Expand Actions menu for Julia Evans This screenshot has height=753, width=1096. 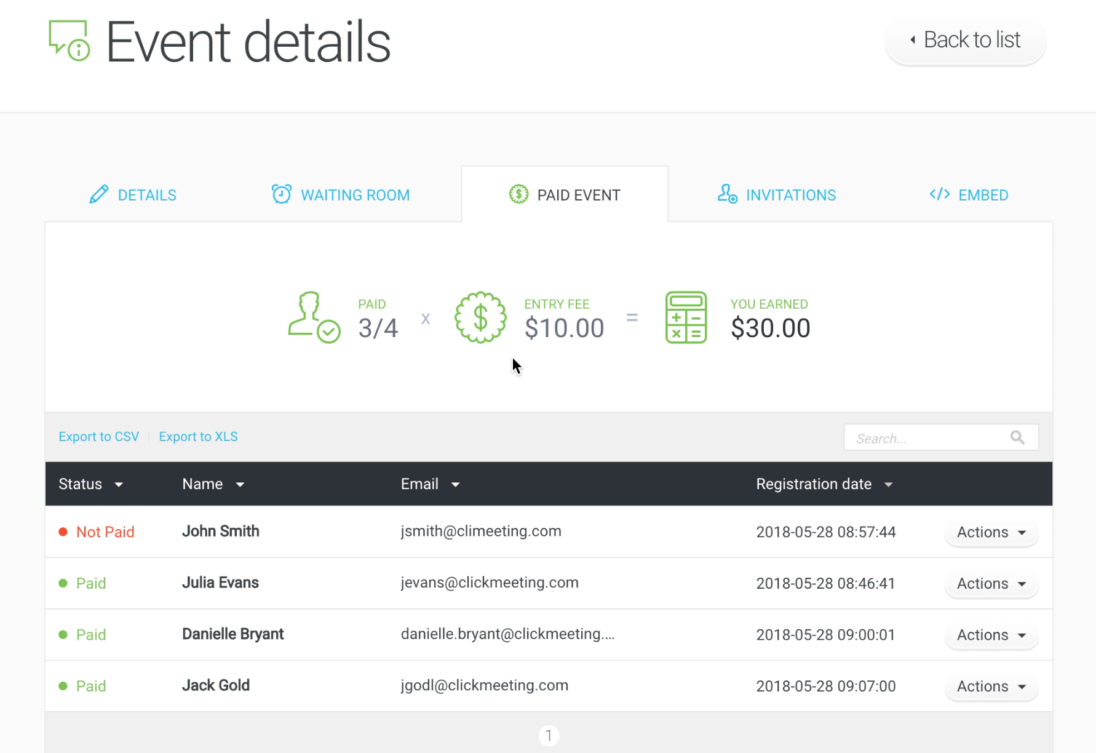991,583
